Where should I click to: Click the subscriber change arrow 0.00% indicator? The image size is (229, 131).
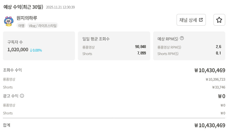(x=36, y=50)
